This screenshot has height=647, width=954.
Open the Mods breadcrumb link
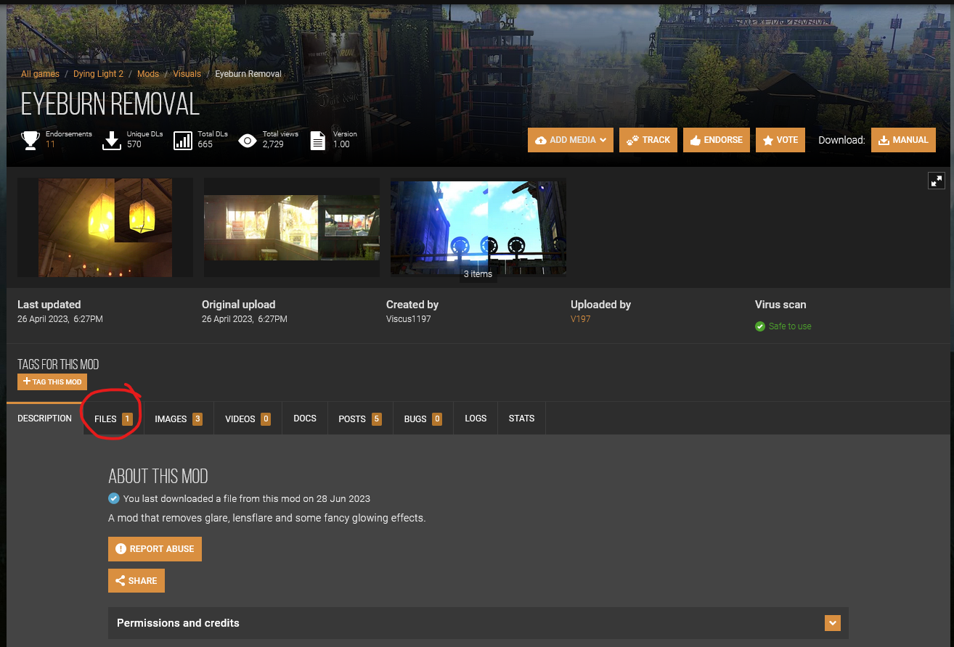coord(148,74)
